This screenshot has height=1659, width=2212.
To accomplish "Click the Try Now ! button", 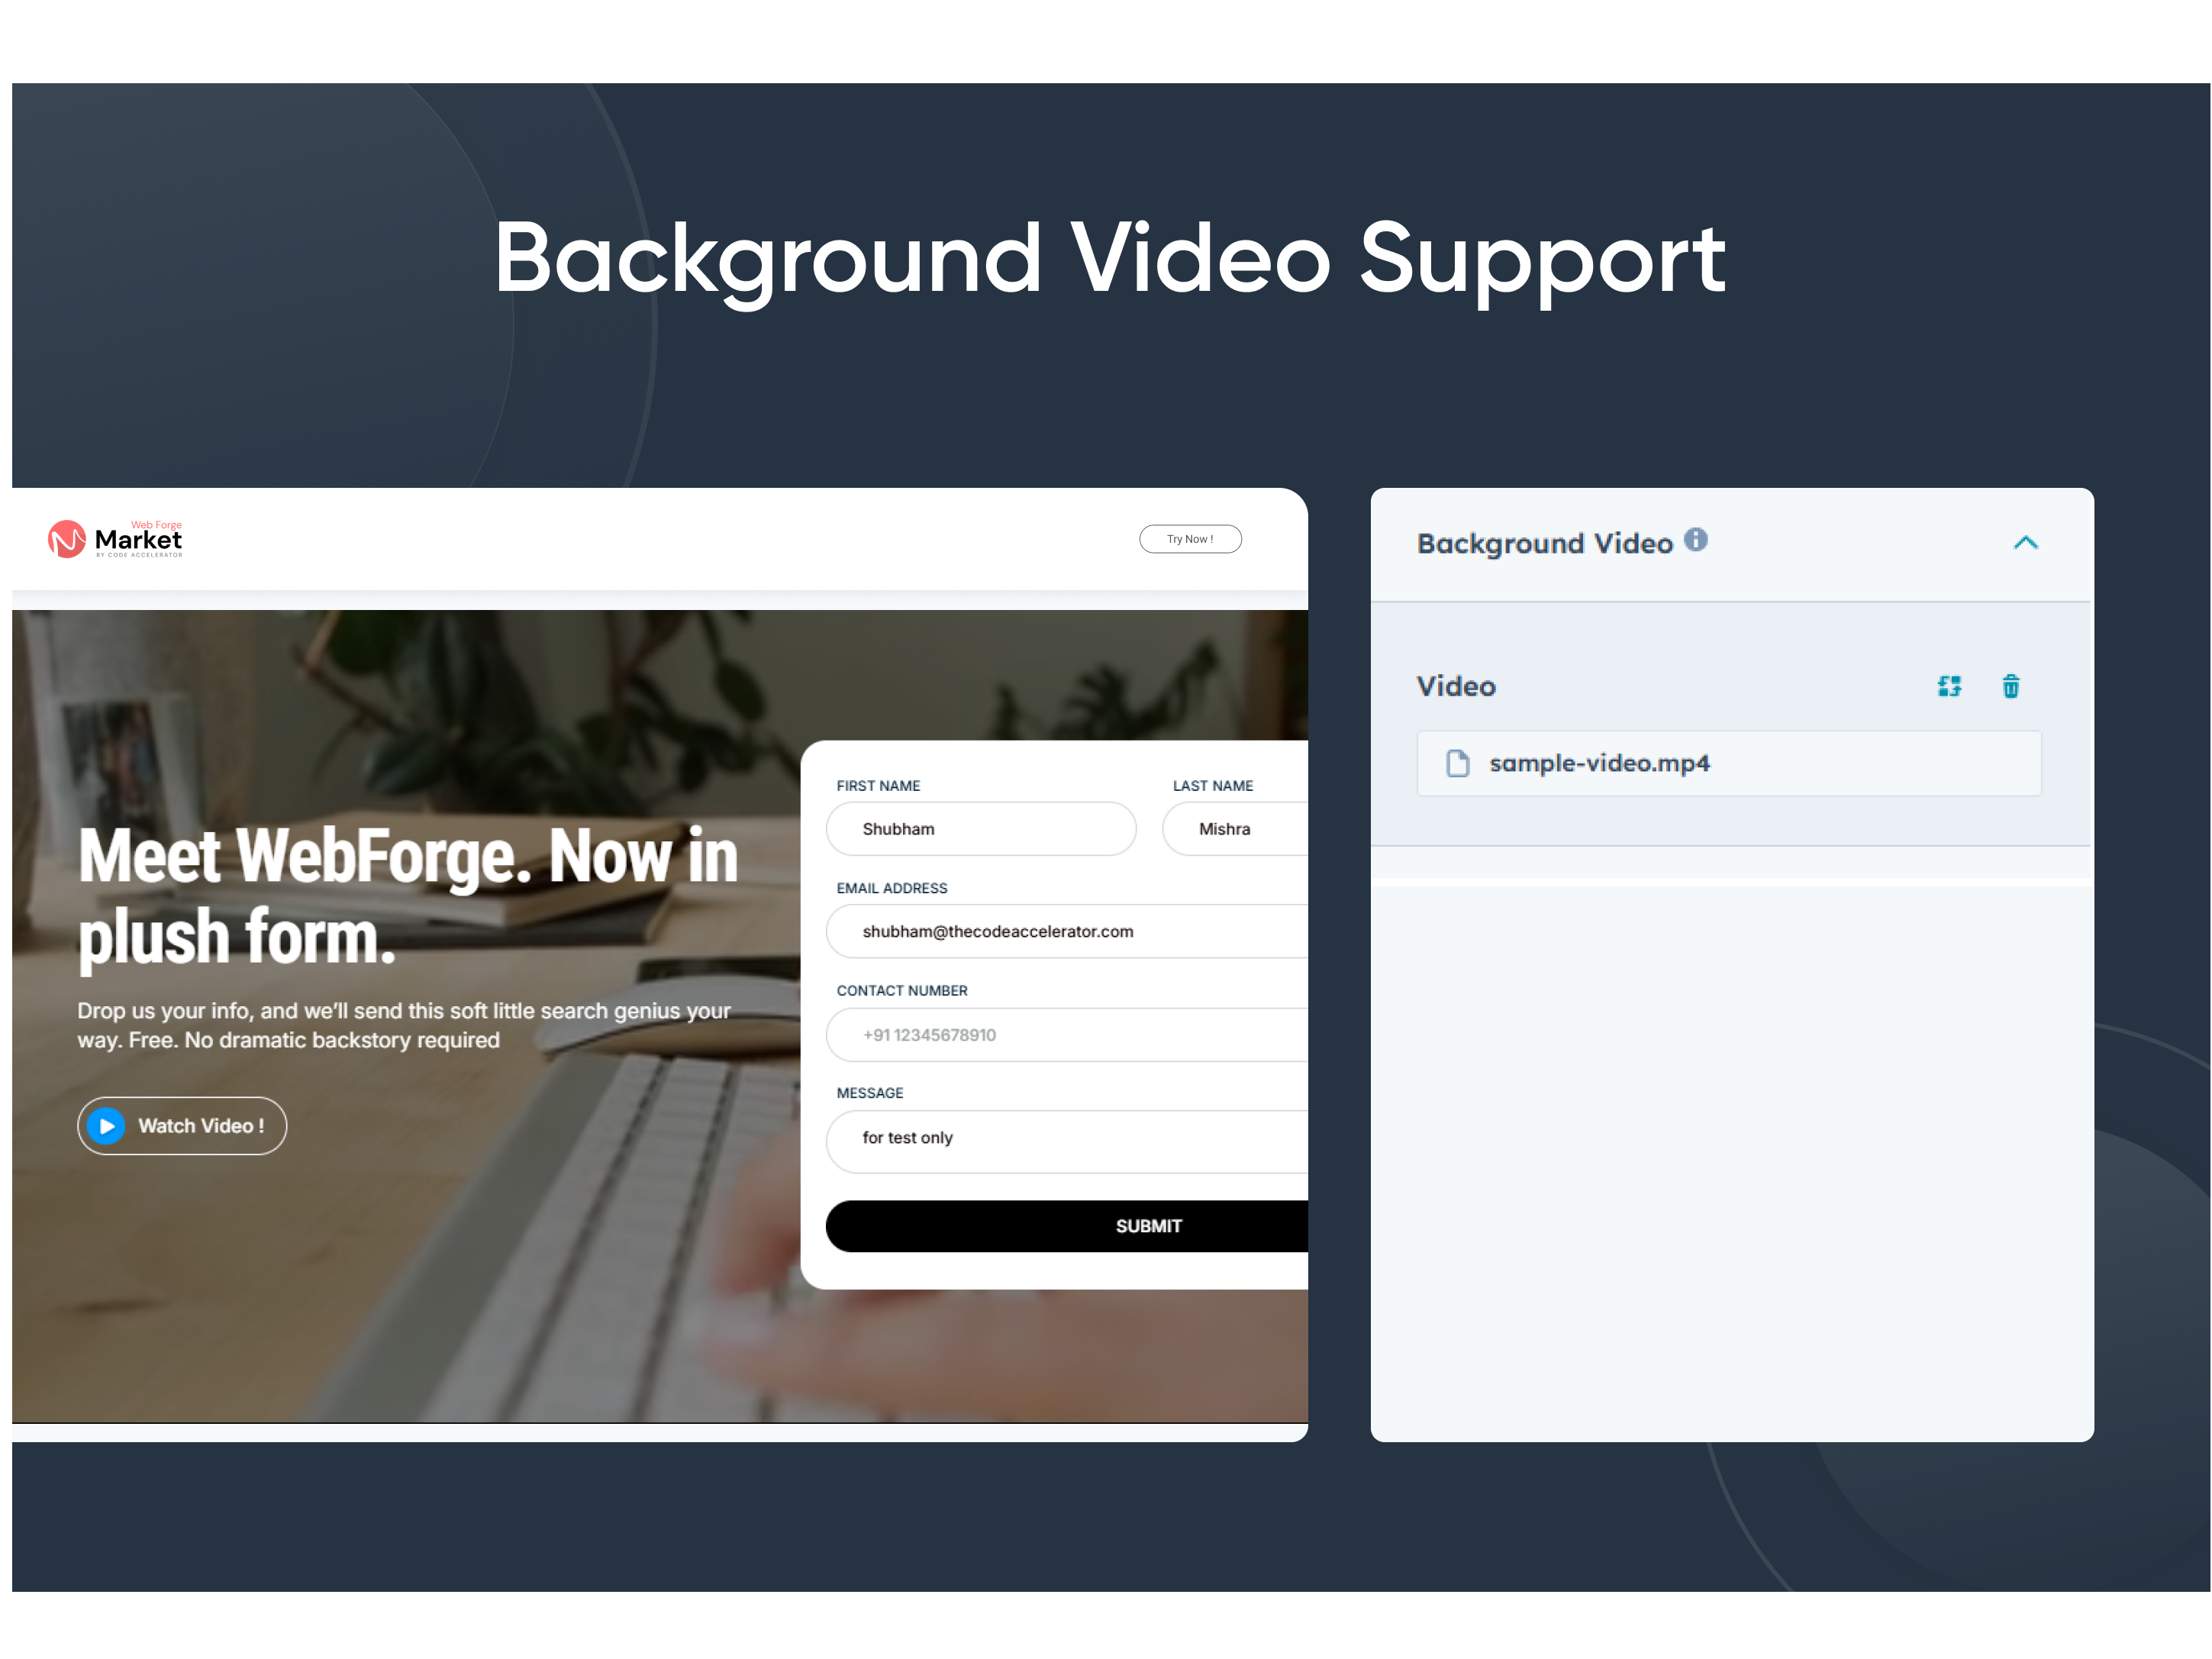I will (x=1190, y=539).
